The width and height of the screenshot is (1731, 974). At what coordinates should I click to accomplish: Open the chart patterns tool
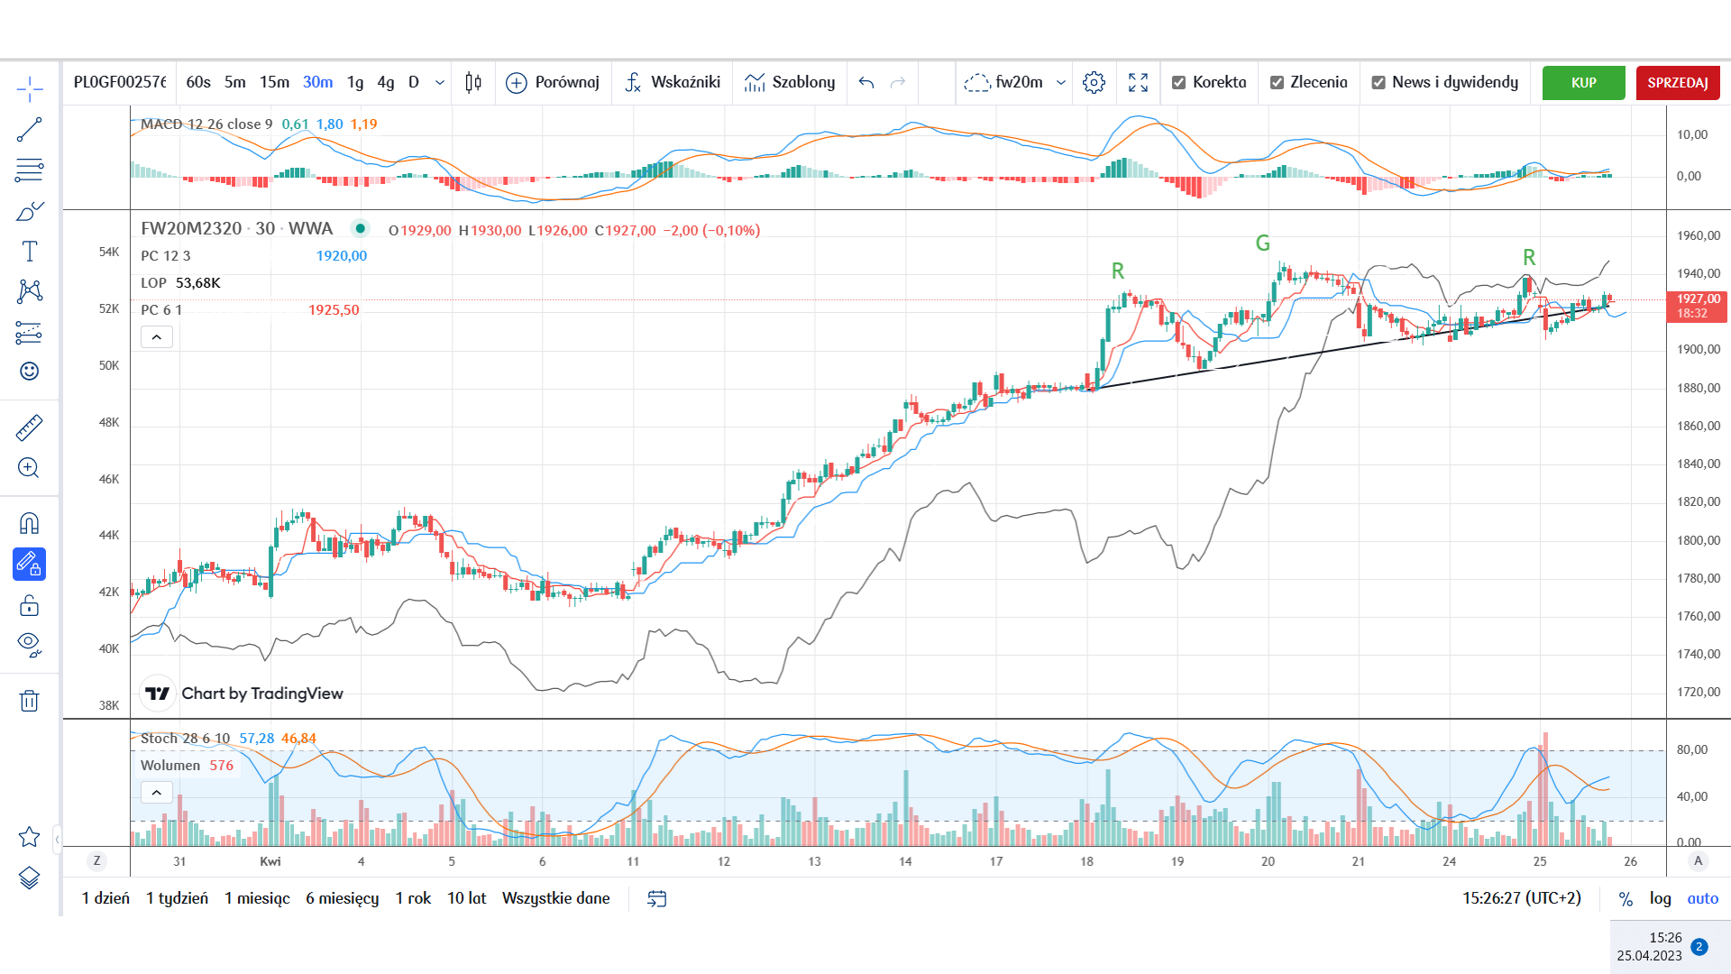tap(30, 291)
